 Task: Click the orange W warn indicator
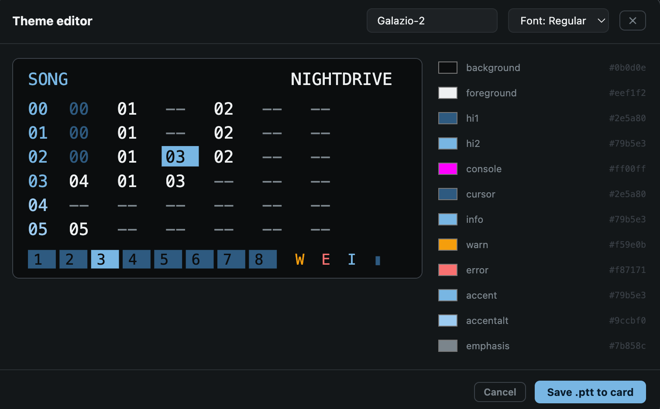[x=300, y=259]
